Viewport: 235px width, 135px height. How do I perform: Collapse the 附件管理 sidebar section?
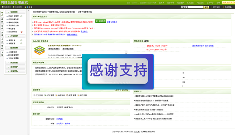coord(15,48)
